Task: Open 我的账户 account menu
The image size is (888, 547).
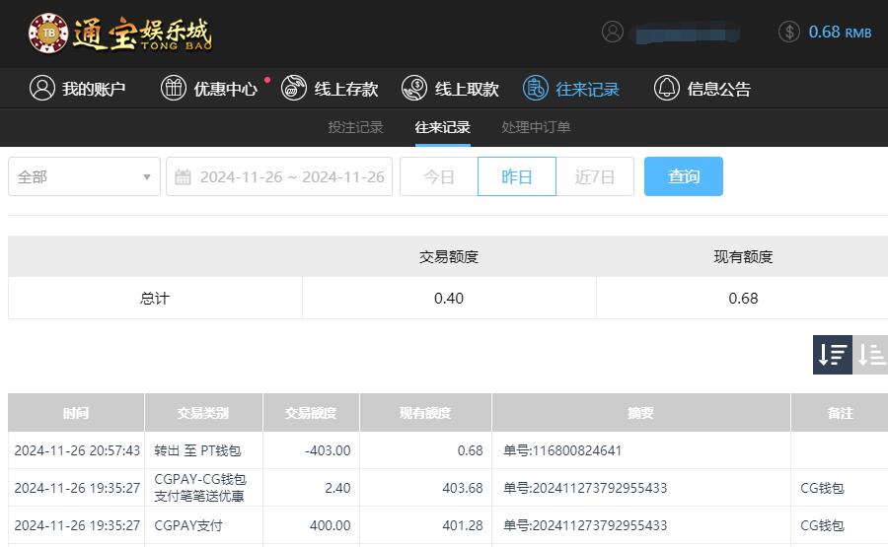Action: (78, 89)
